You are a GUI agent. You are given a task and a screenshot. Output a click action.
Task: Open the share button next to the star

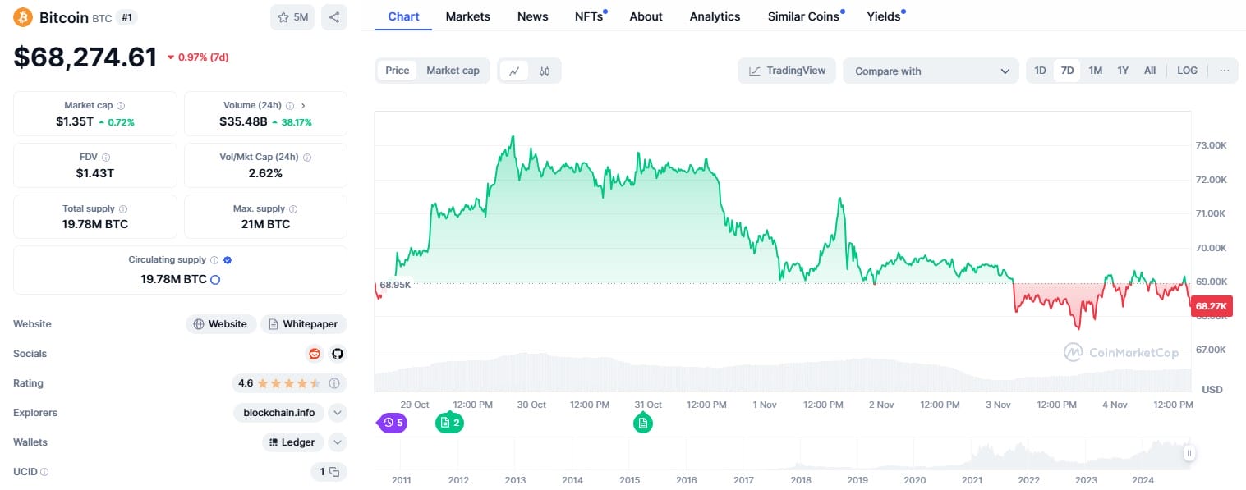coord(334,17)
